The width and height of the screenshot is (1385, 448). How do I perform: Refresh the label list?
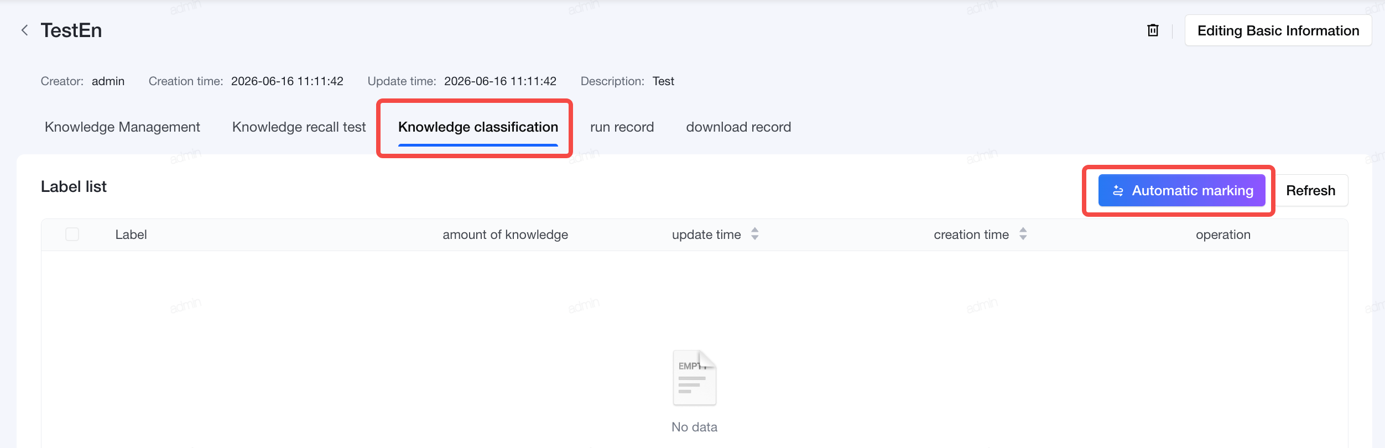point(1310,191)
